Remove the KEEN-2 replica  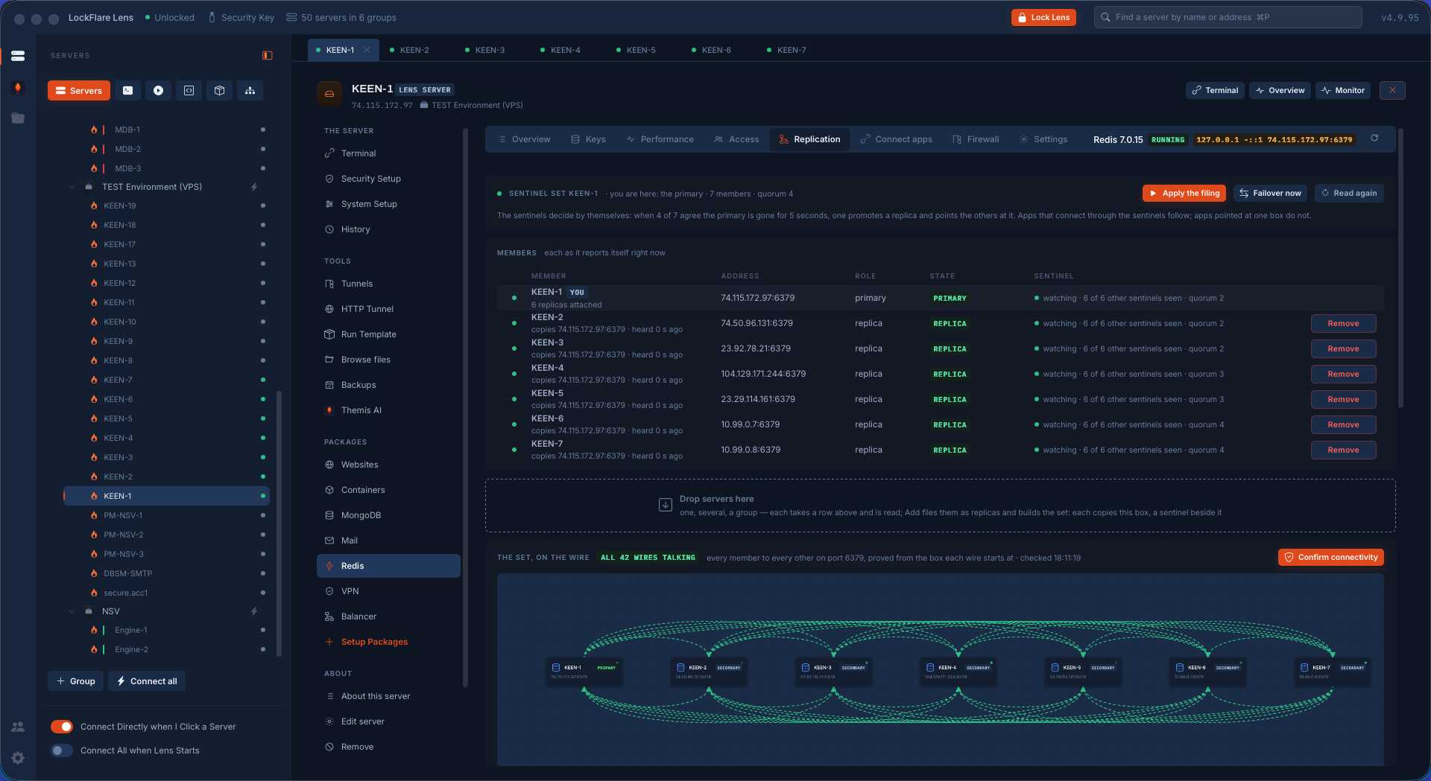(1343, 323)
